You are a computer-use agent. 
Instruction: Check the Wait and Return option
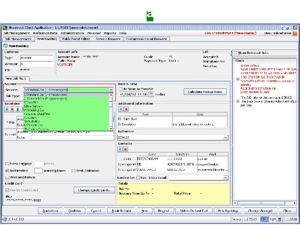click(7, 177)
